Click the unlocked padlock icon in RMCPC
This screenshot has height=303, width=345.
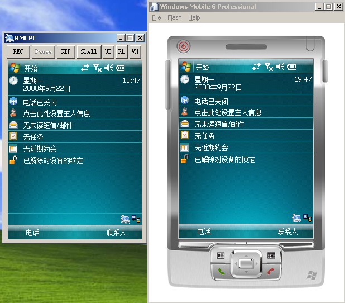coord(13,160)
